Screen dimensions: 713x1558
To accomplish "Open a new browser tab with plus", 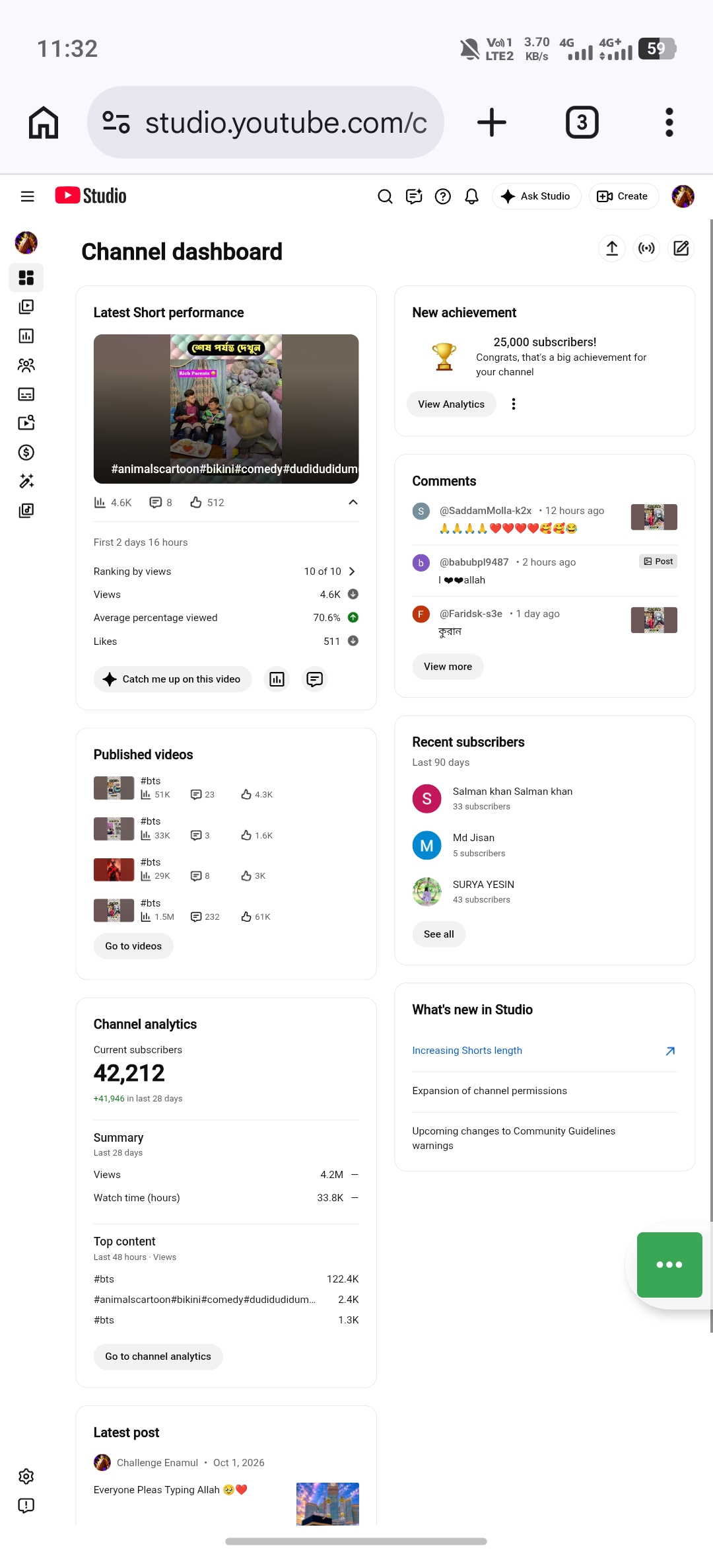I will [492, 122].
